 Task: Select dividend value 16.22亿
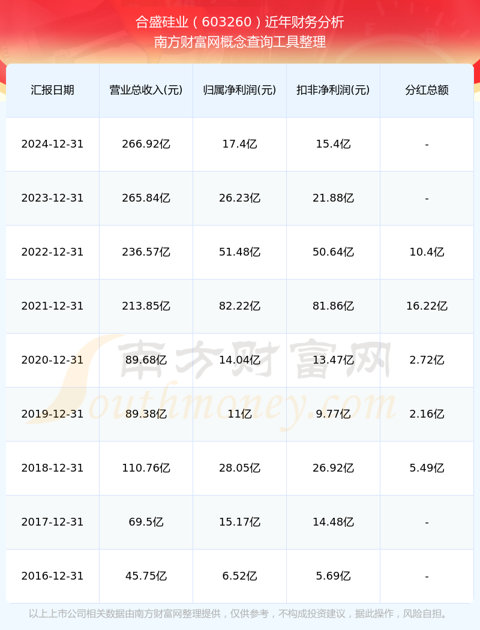427,306
